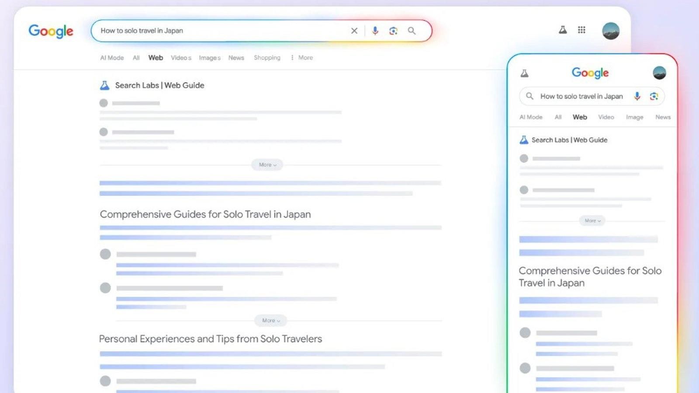Viewport: 699px width, 393px height.
Task: Expand the More tabs menu
Action: point(302,58)
